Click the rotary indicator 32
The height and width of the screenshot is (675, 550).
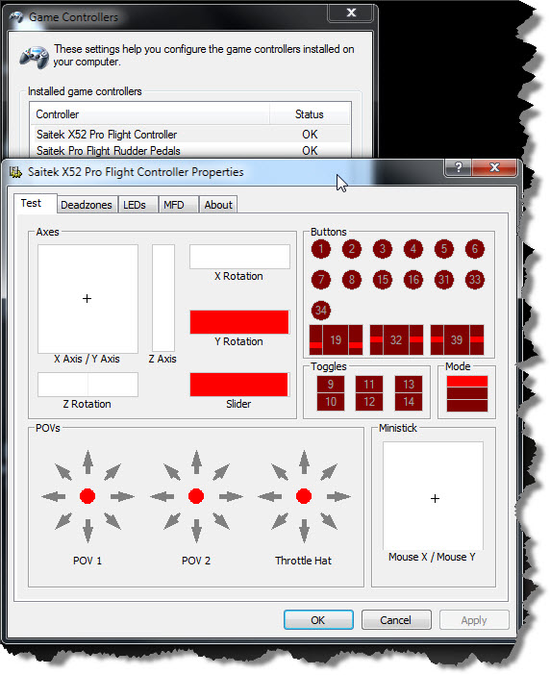[396, 340]
